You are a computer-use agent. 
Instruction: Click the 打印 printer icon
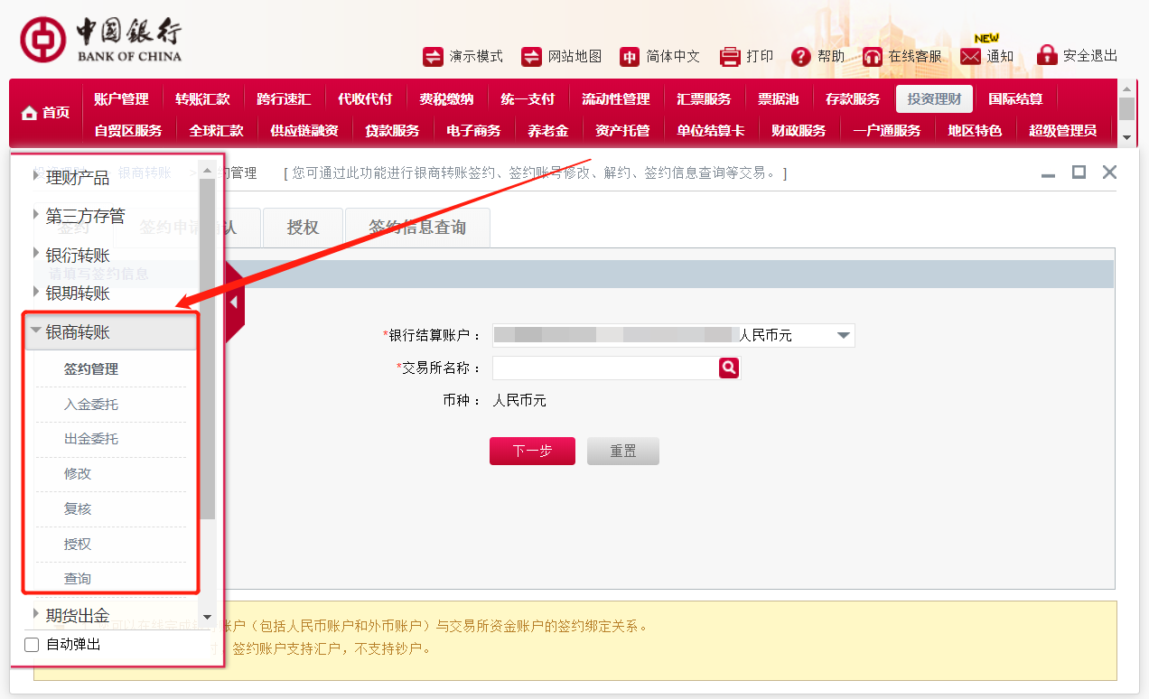[730, 56]
